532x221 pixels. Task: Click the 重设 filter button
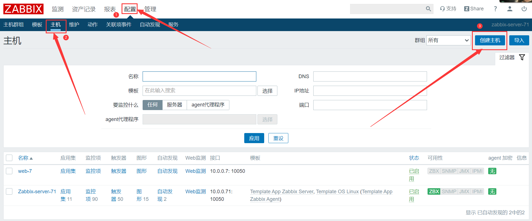(x=278, y=138)
